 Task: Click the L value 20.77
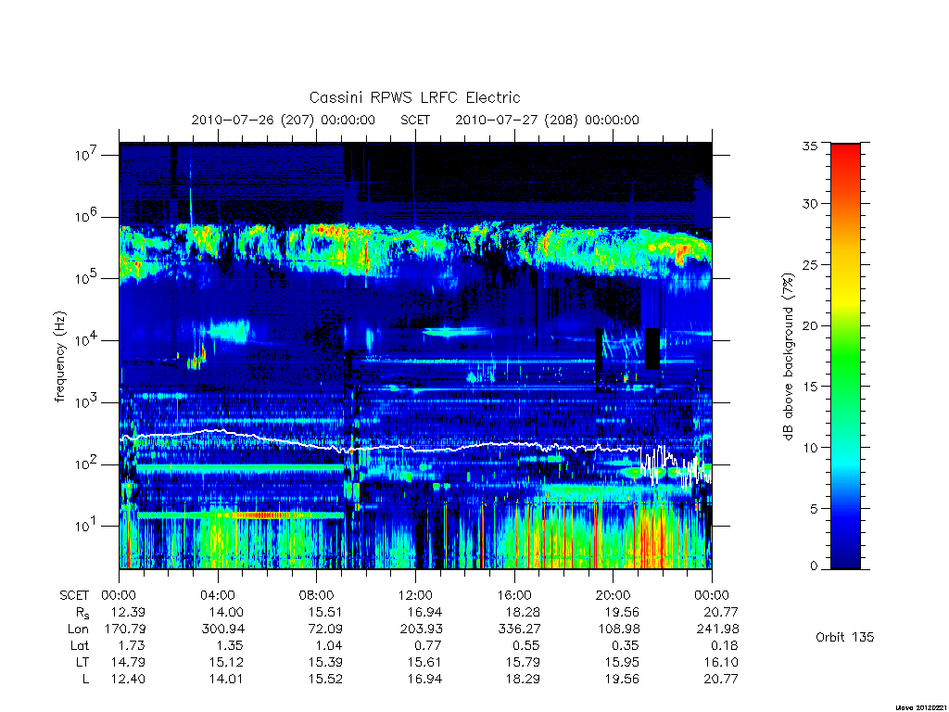click(x=721, y=680)
